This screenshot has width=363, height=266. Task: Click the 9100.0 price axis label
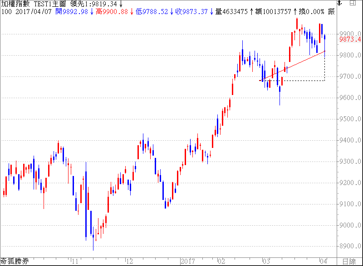pyautogui.click(x=350, y=204)
